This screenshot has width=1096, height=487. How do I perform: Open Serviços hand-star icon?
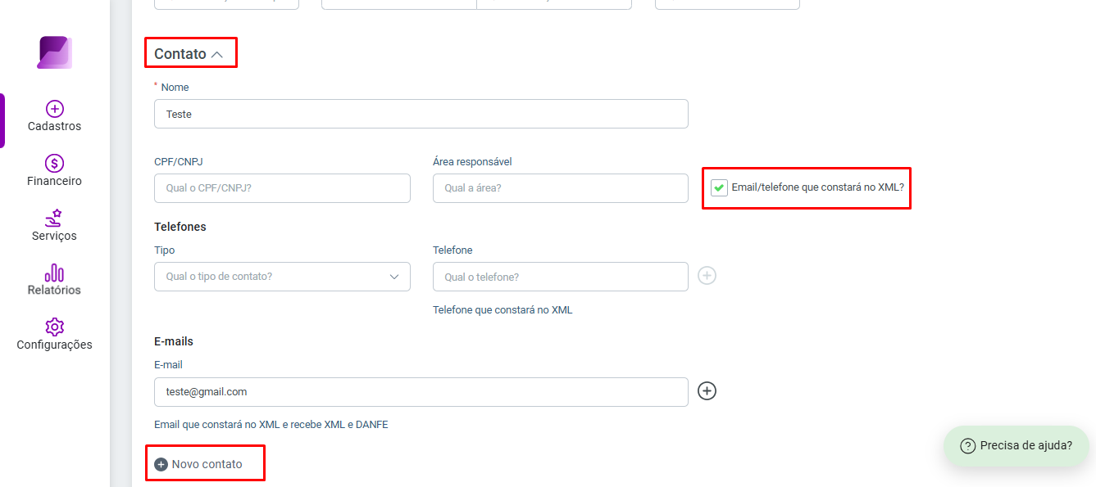pos(54,218)
